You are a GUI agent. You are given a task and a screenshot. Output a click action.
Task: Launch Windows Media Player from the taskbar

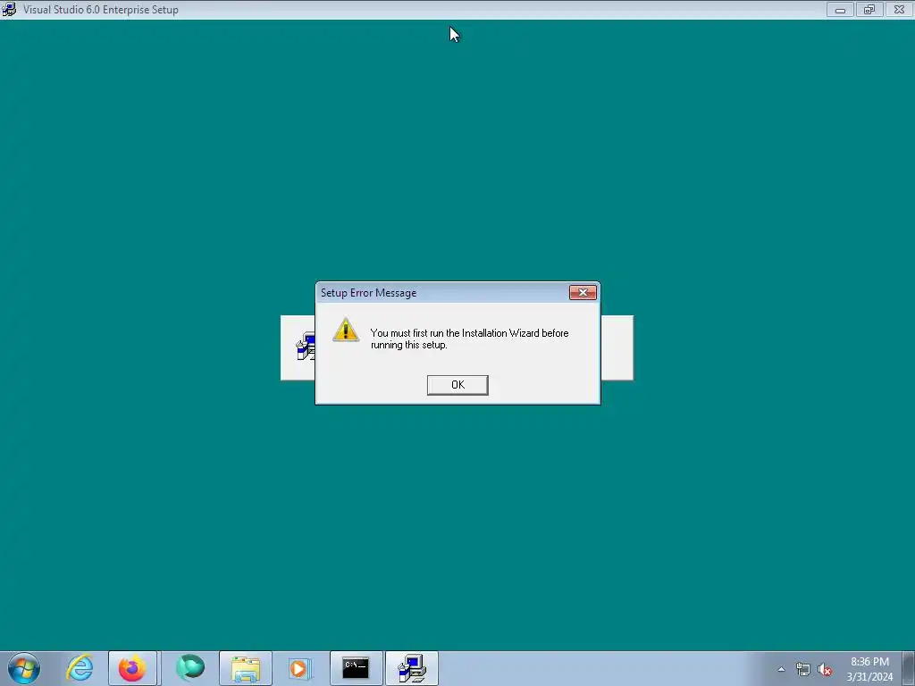pos(299,668)
